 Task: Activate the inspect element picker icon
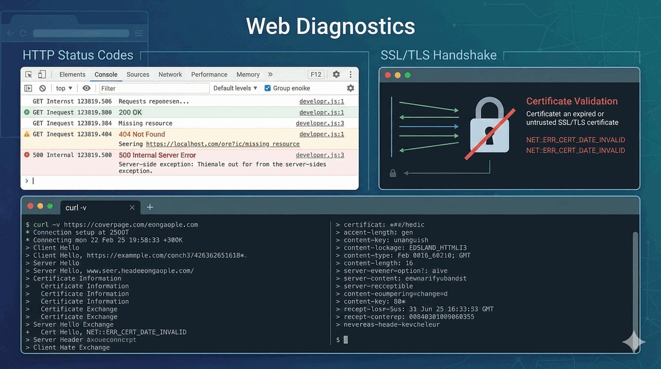coord(29,74)
